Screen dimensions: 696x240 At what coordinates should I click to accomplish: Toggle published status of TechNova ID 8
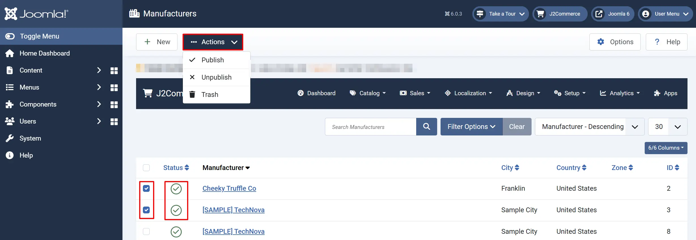pyautogui.click(x=176, y=232)
